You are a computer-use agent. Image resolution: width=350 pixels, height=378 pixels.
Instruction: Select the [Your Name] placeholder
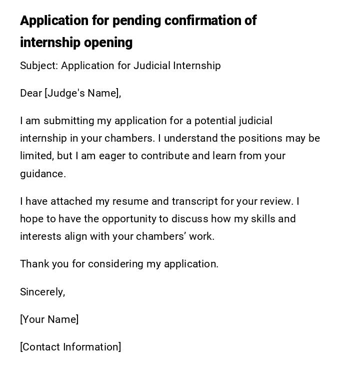point(49,319)
